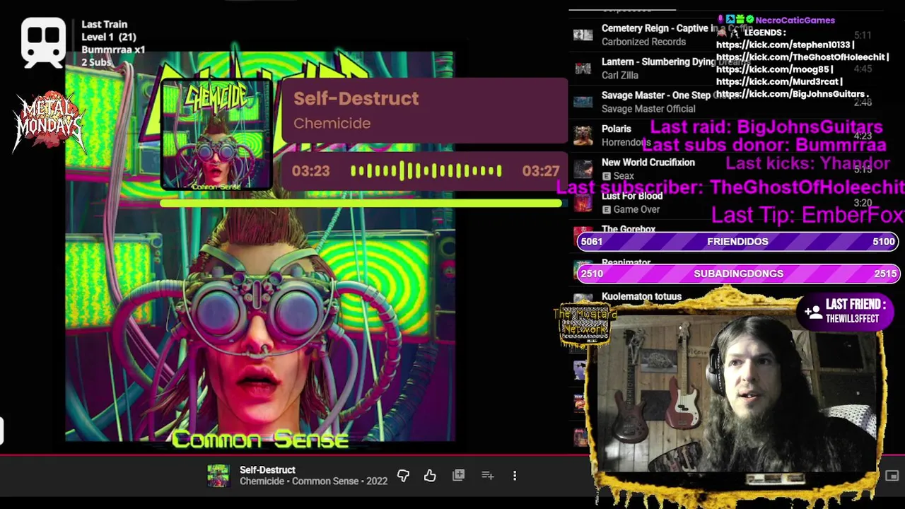Click the overlay waveform between timestamps
This screenshot has width=905, height=509.
click(x=426, y=170)
